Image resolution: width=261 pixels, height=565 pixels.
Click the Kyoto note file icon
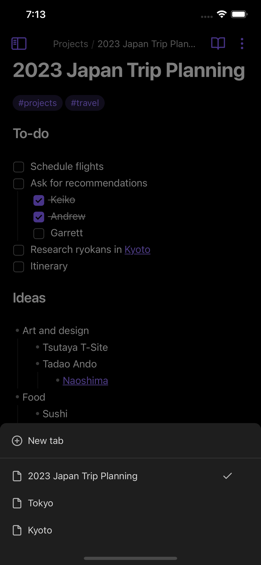[x=17, y=530]
